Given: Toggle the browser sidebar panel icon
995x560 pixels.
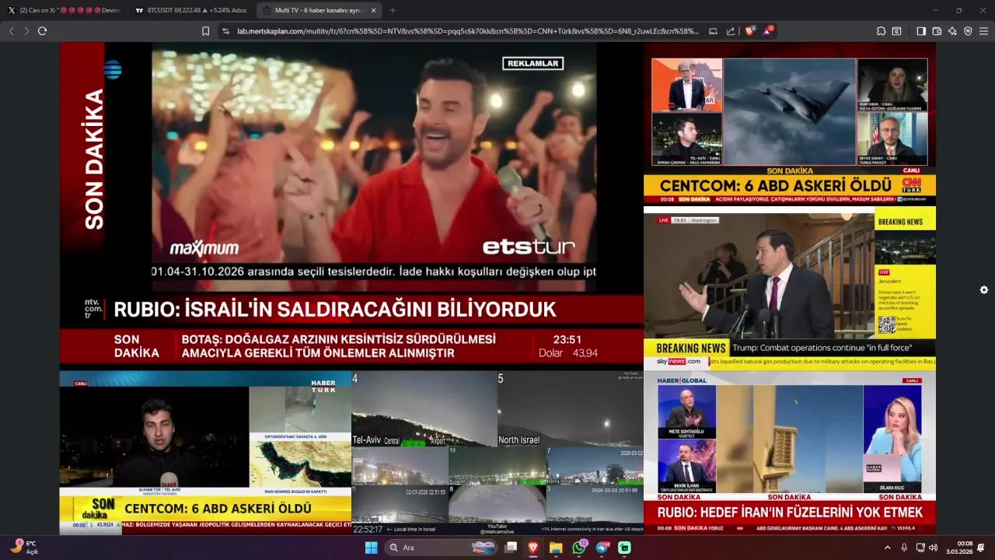Looking at the screenshot, I should (921, 31).
